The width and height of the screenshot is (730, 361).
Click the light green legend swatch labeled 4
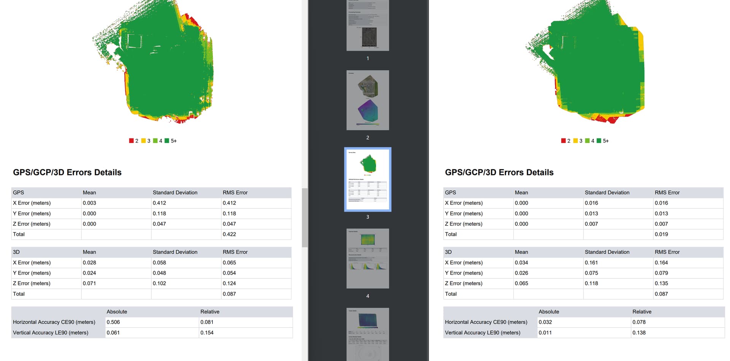pyautogui.click(x=156, y=140)
